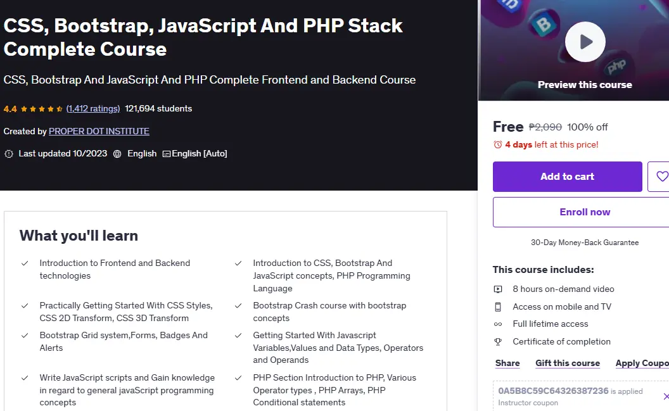Viewport: 669px width, 411px height.
Task: Click the Share button
Action: [x=507, y=364]
